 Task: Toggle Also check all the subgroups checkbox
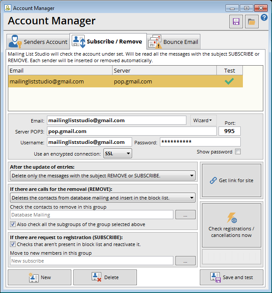click(13, 224)
